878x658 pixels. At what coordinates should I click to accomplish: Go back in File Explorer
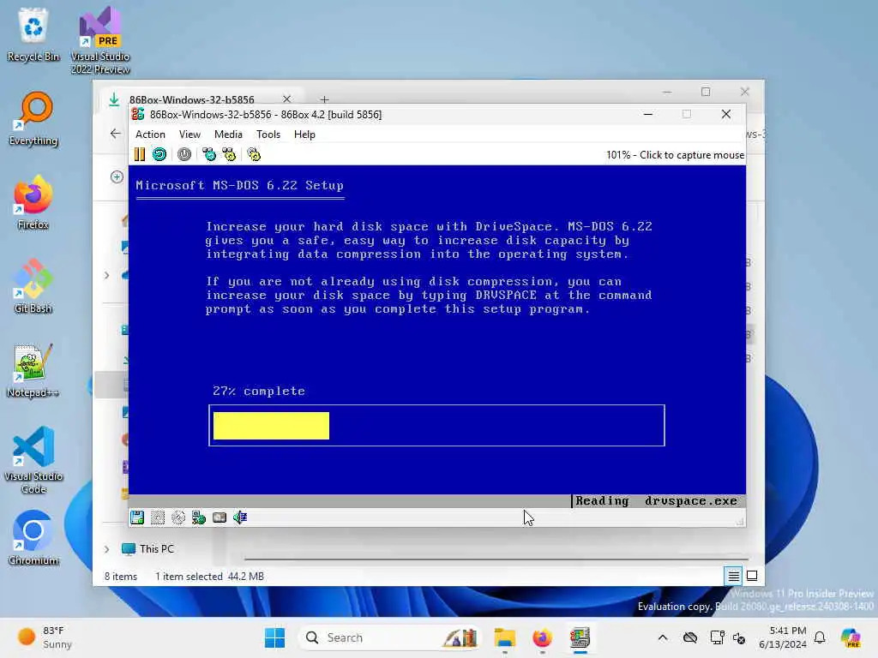tap(116, 133)
